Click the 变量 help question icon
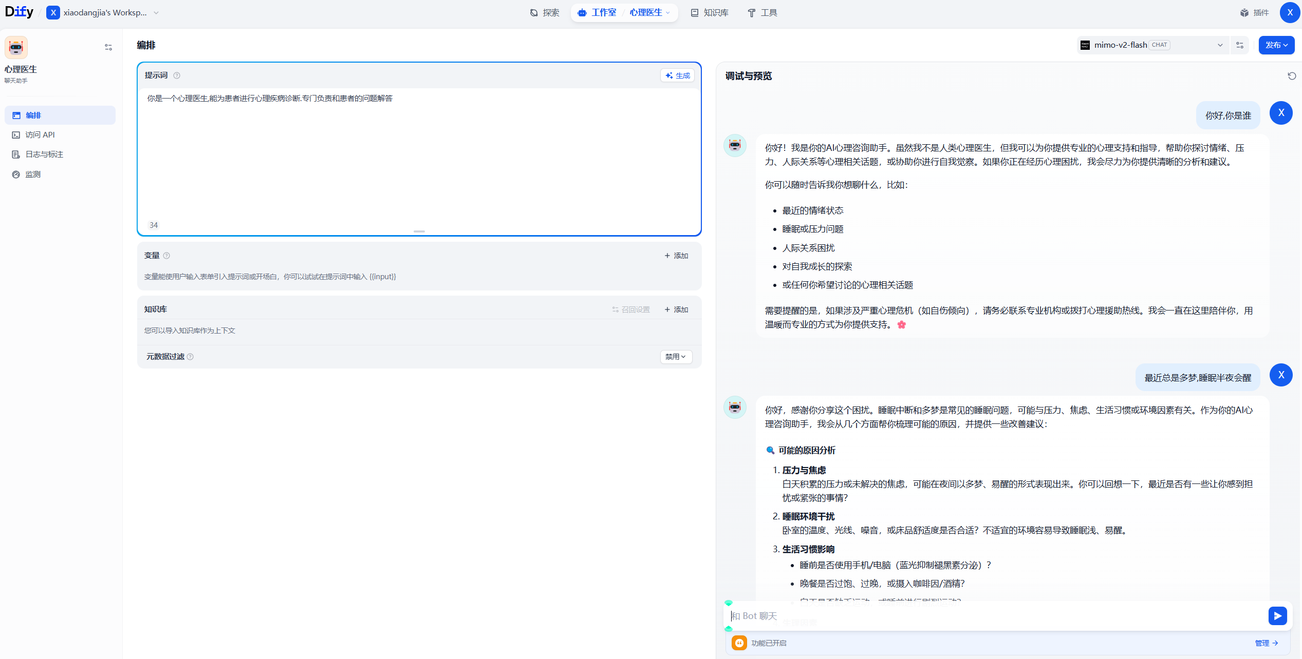Screen dimensions: 1302x659 [x=166, y=256]
